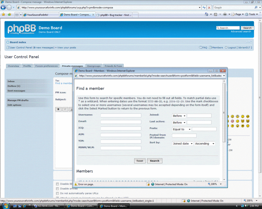Open the Tools menu dropdown

252,14
